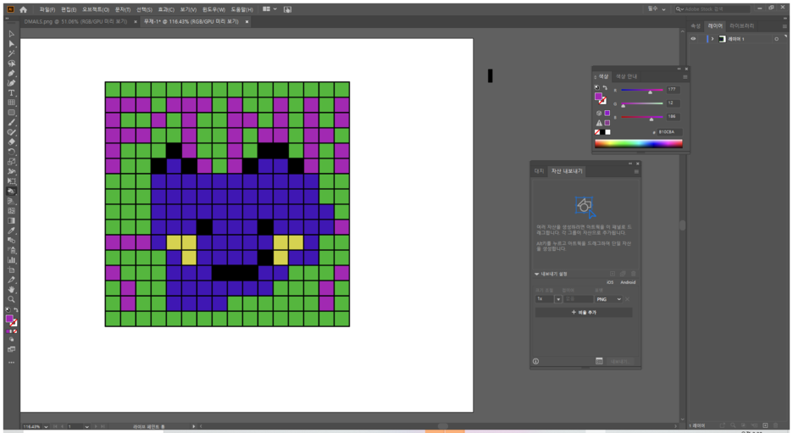Select the Scale tool
This screenshot has width=793, height=433.
(x=11, y=162)
